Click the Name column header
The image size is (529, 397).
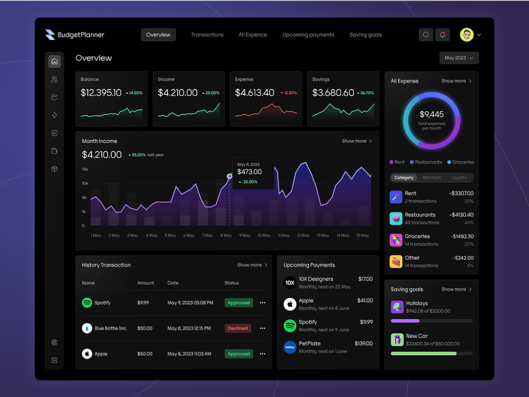point(88,283)
